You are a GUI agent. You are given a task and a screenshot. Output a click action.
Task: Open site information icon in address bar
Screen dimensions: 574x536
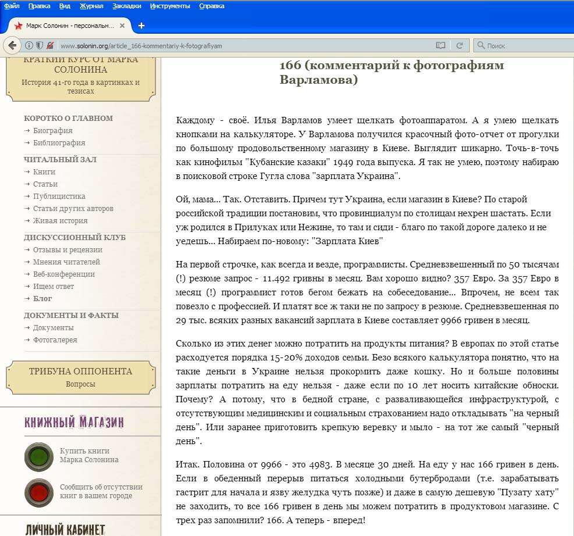click(x=29, y=45)
